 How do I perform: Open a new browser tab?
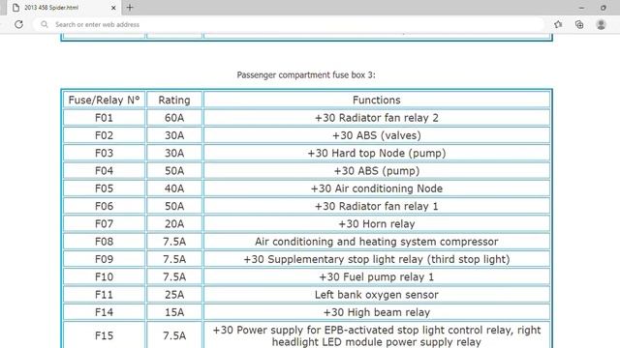pos(130,7)
